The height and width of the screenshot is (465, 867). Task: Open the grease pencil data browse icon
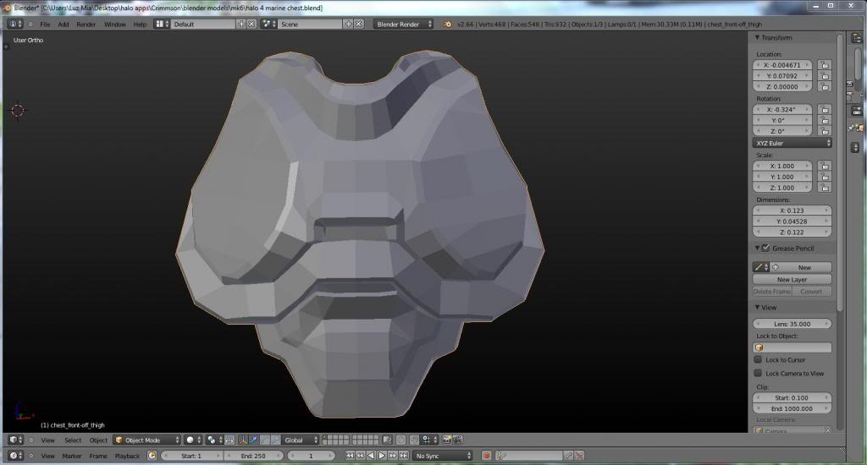click(x=761, y=268)
